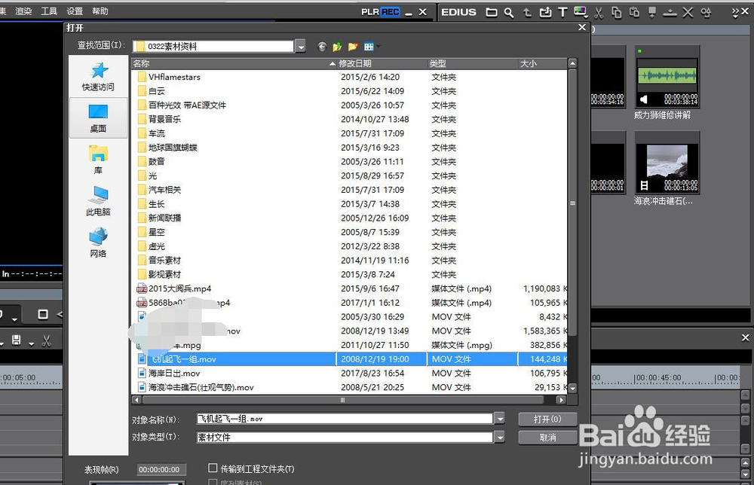Image resolution: width=754 pixels, height=485 pixels.
Task: Open a project using the folder icon near EDIUS
Action: 491,12
